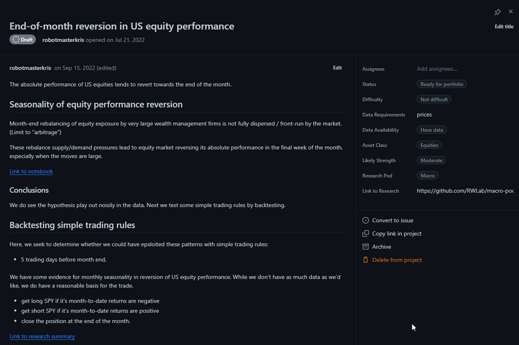Click the Archive box icon
Viewport: 519px width, 345px height.
365,247
